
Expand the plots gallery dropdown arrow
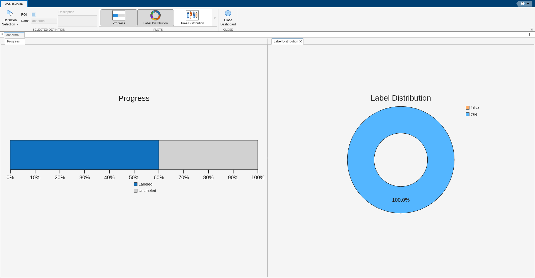pos(215,18)
